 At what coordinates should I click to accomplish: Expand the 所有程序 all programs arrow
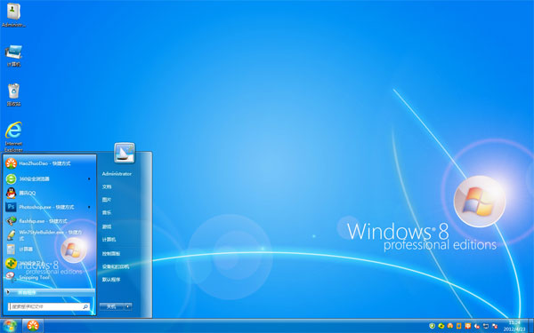point(7,292)
